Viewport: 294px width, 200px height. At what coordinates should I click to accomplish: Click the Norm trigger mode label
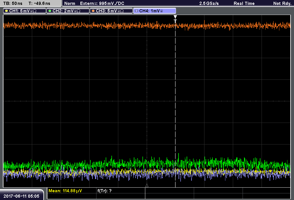coord(69,3)
